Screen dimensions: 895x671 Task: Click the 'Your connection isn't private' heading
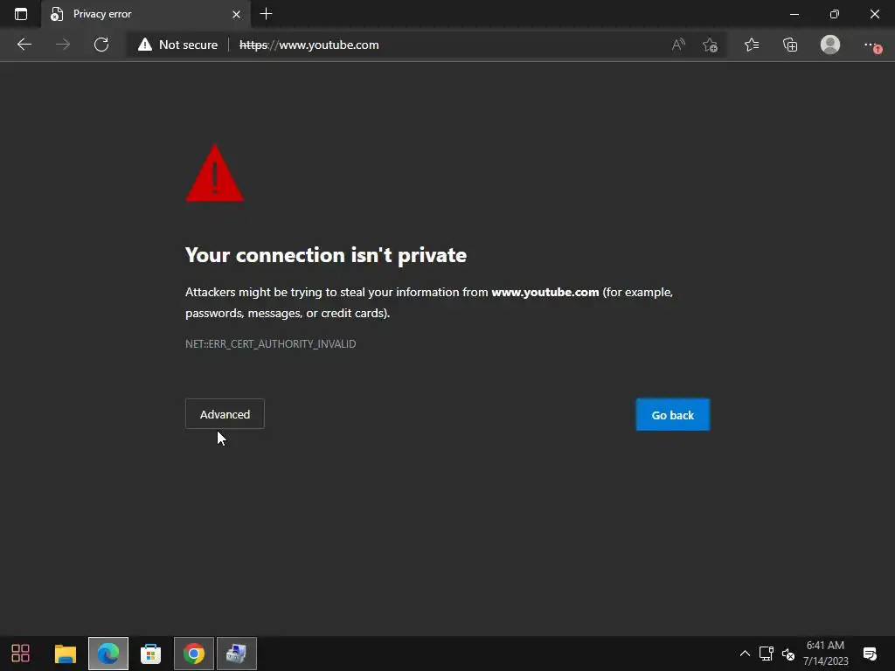326,255
